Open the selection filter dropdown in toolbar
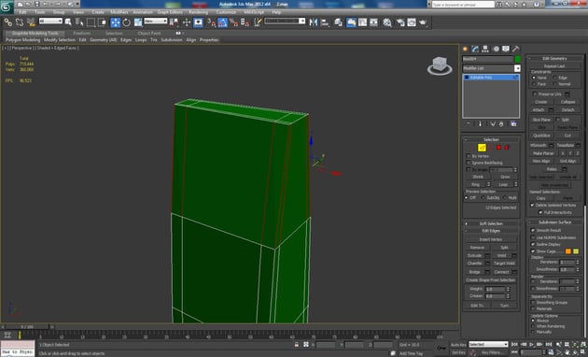The width and height of the screenshot is (588, 357). coord(50,21)
